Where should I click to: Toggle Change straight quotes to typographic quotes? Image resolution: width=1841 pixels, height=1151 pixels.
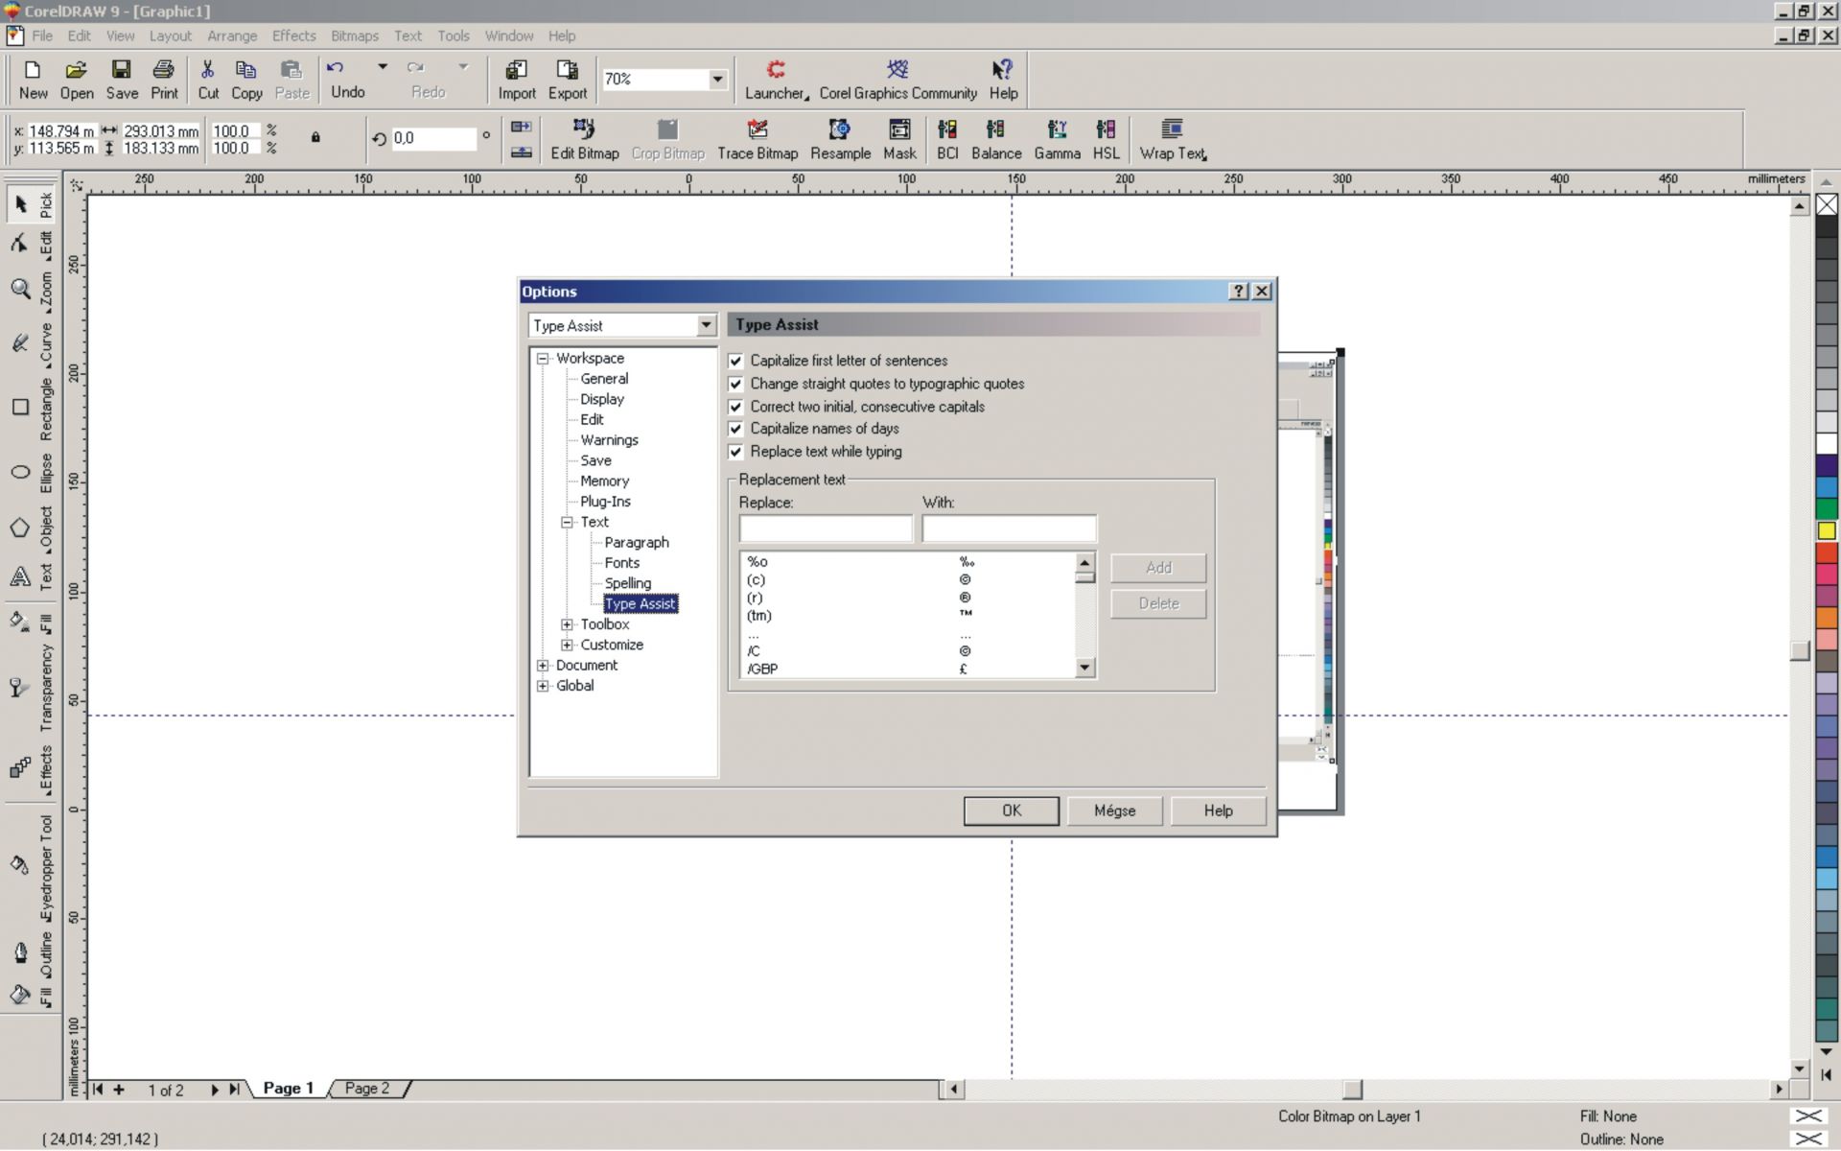coord(735,384)
